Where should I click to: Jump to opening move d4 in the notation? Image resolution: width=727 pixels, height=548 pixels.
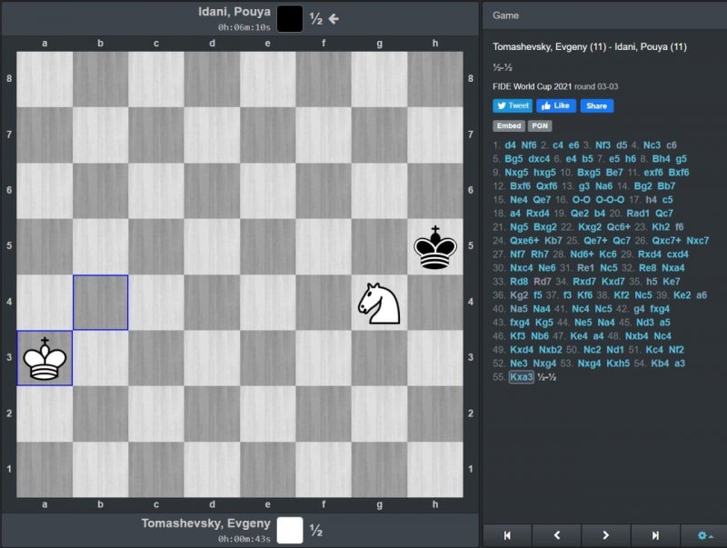pyautogui.click(x=510, y=144)
